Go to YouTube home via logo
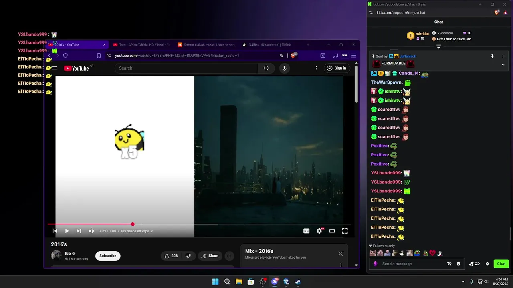513x288 pixels. coord(76,68)
